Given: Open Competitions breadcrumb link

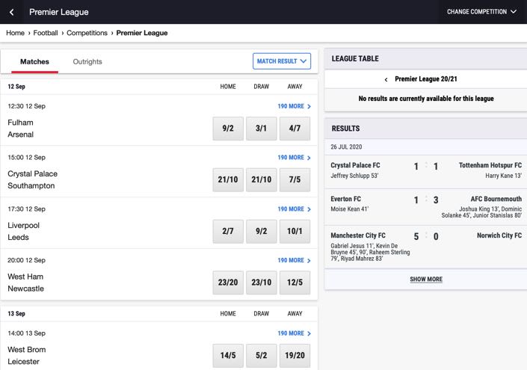Looking at the screenshot, I should tap(87, 33).
